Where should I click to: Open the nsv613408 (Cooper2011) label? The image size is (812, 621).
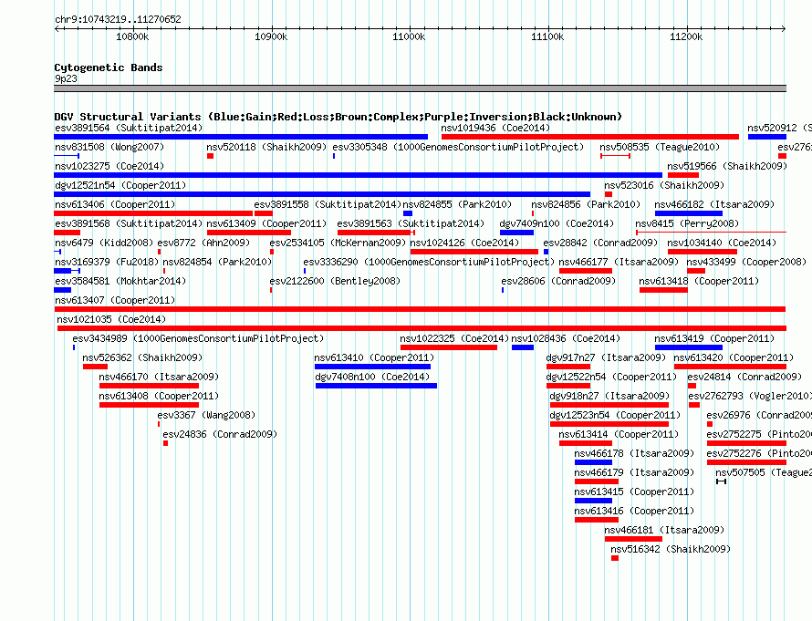coord(159,396)
